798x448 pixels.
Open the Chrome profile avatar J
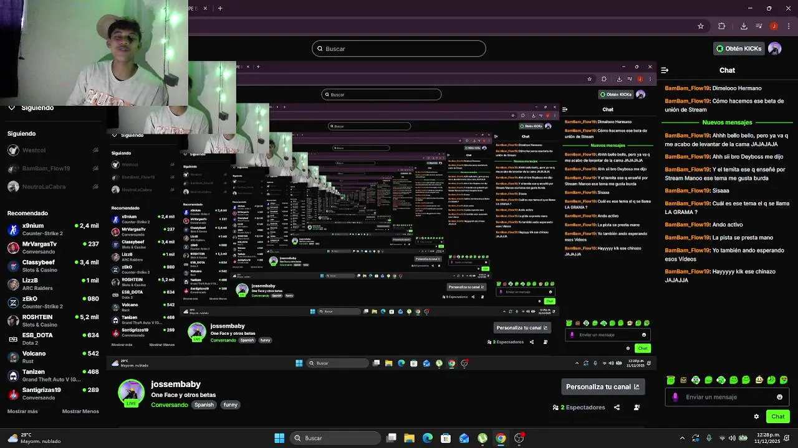click(x=774, y=26)
